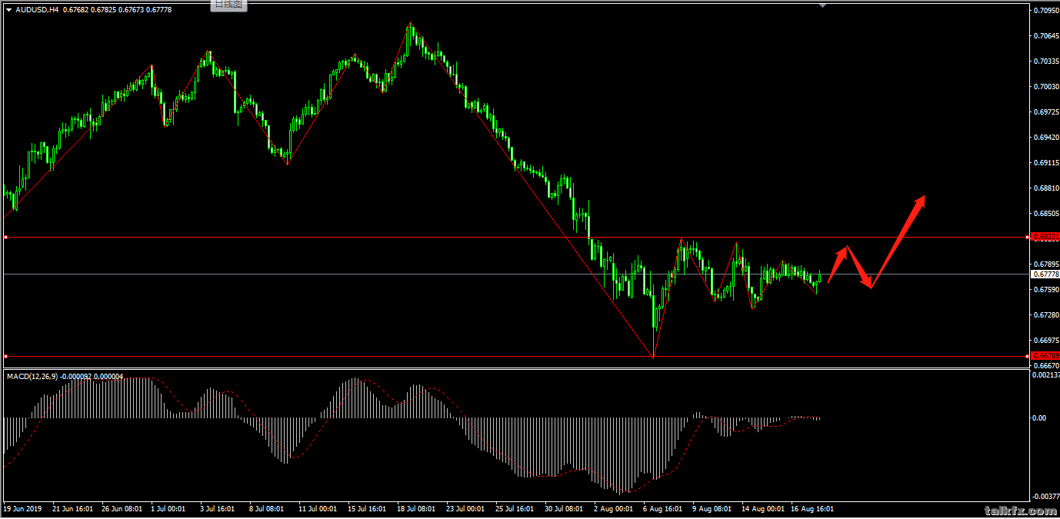
Task: Open the dropdown triangle beside AUDUSD,H4
Action: (x=8, y=10)
